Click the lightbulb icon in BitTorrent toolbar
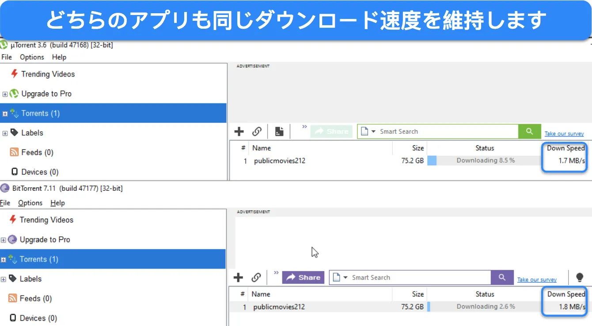Screen dimensions: 592x326 (580, 277)
